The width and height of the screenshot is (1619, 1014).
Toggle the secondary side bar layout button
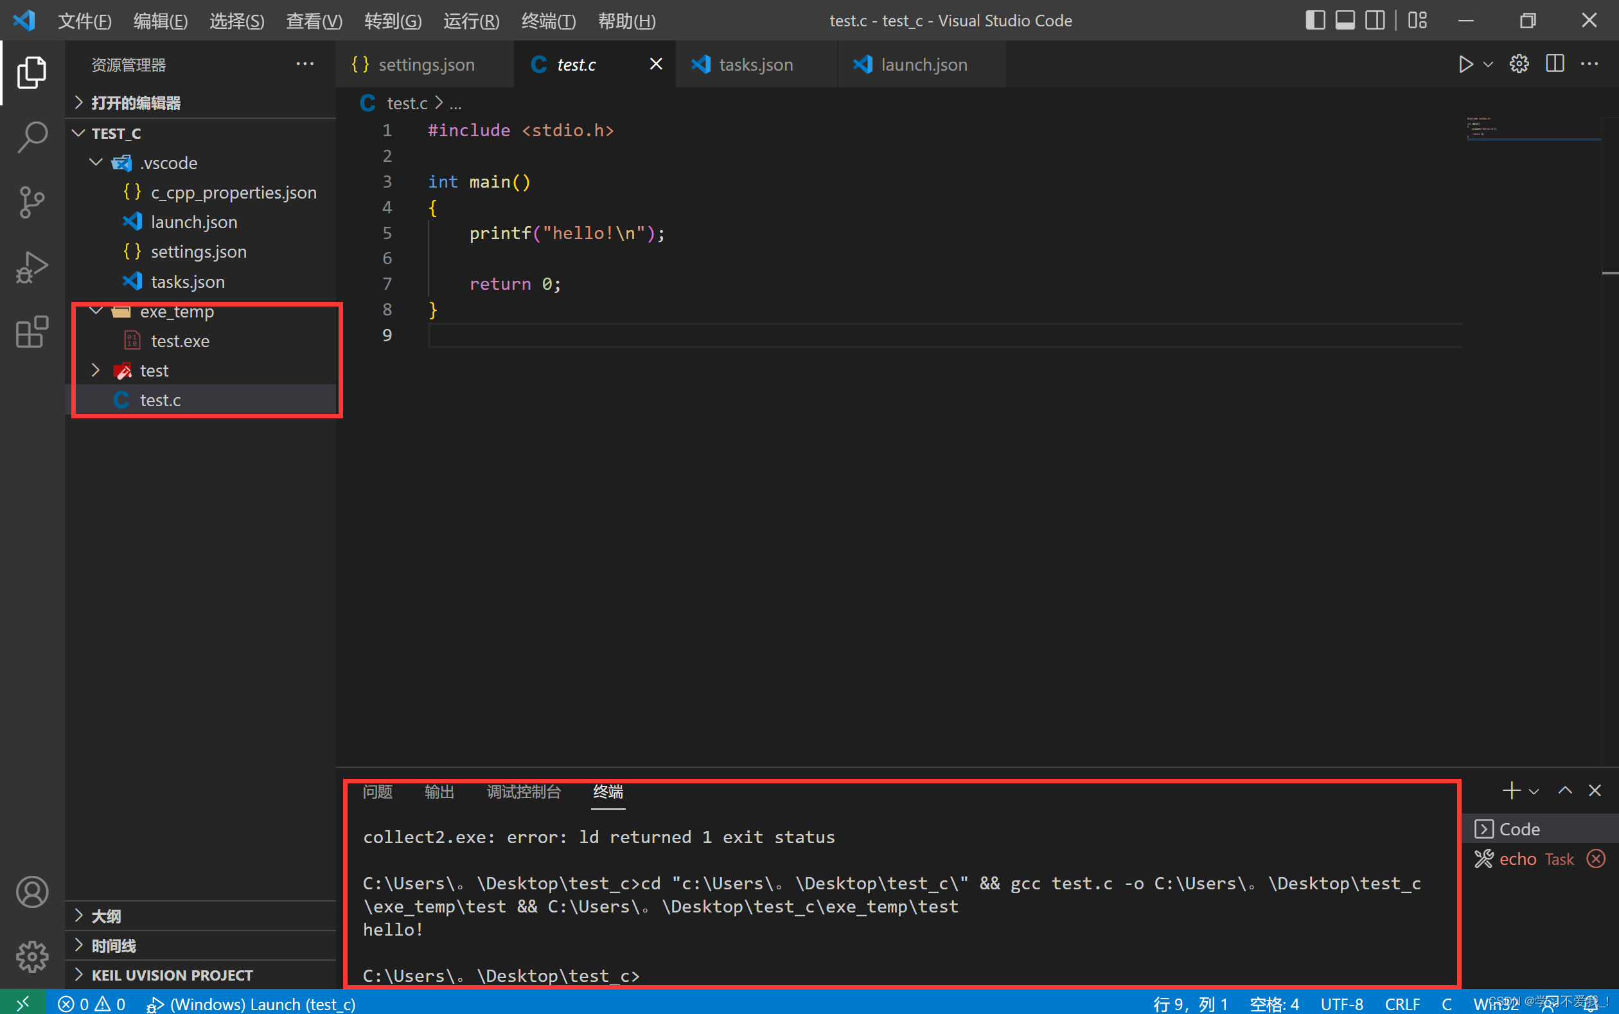1374,21
